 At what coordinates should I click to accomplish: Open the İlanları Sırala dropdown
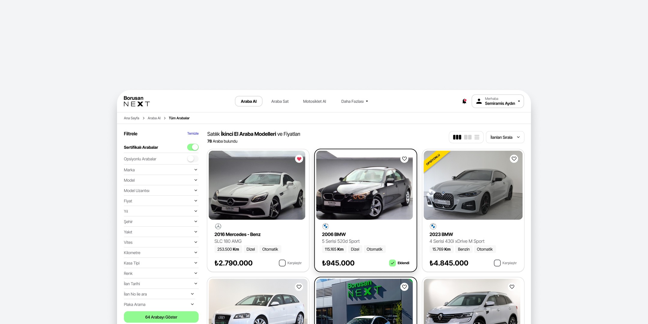(505, 137)
